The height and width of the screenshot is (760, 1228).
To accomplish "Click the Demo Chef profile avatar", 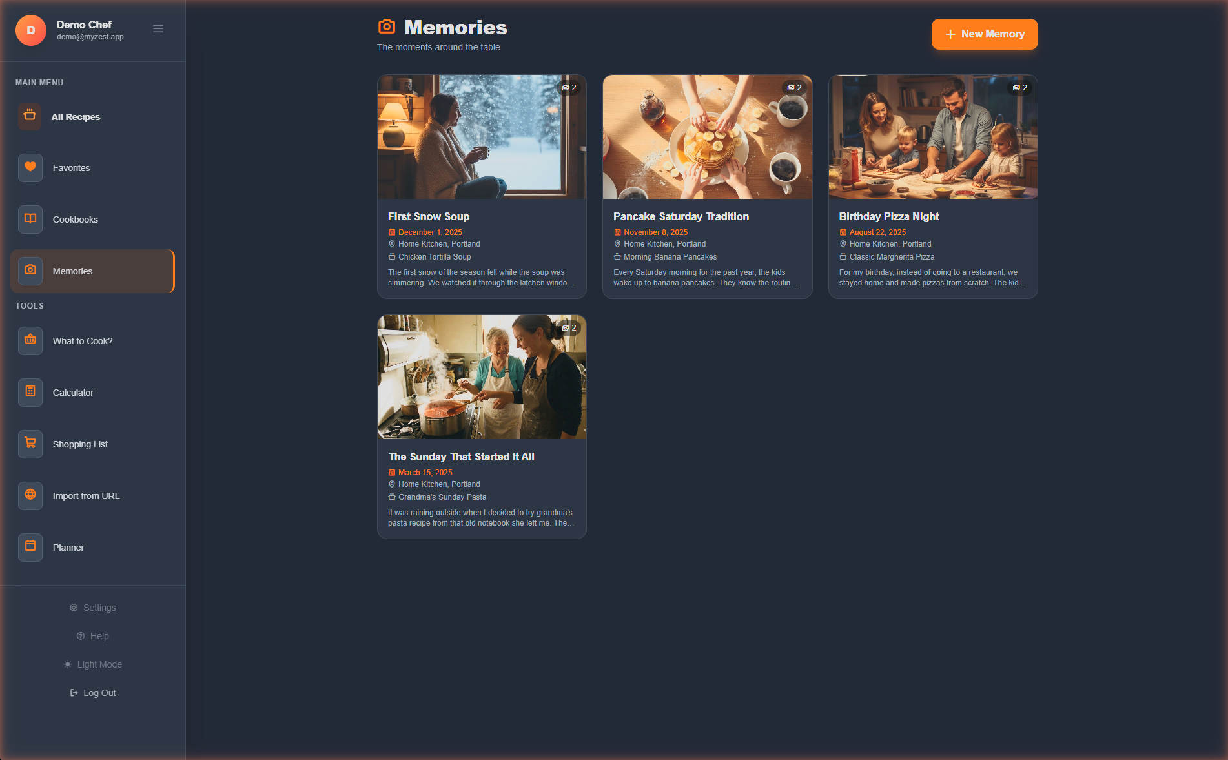I will [x=30, y=30].
